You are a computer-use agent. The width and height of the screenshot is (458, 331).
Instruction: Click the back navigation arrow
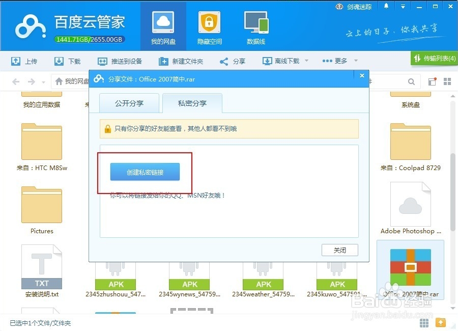click(x=16, y=81)
